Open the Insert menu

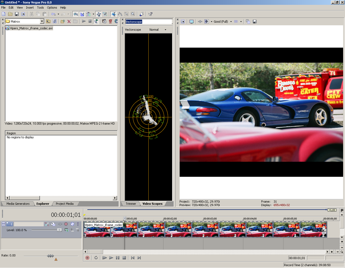tap(30, 8)
